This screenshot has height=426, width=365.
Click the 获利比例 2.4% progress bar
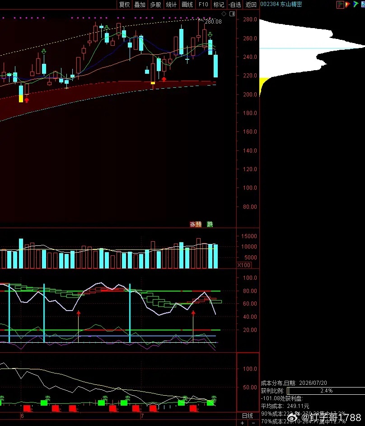326,391
